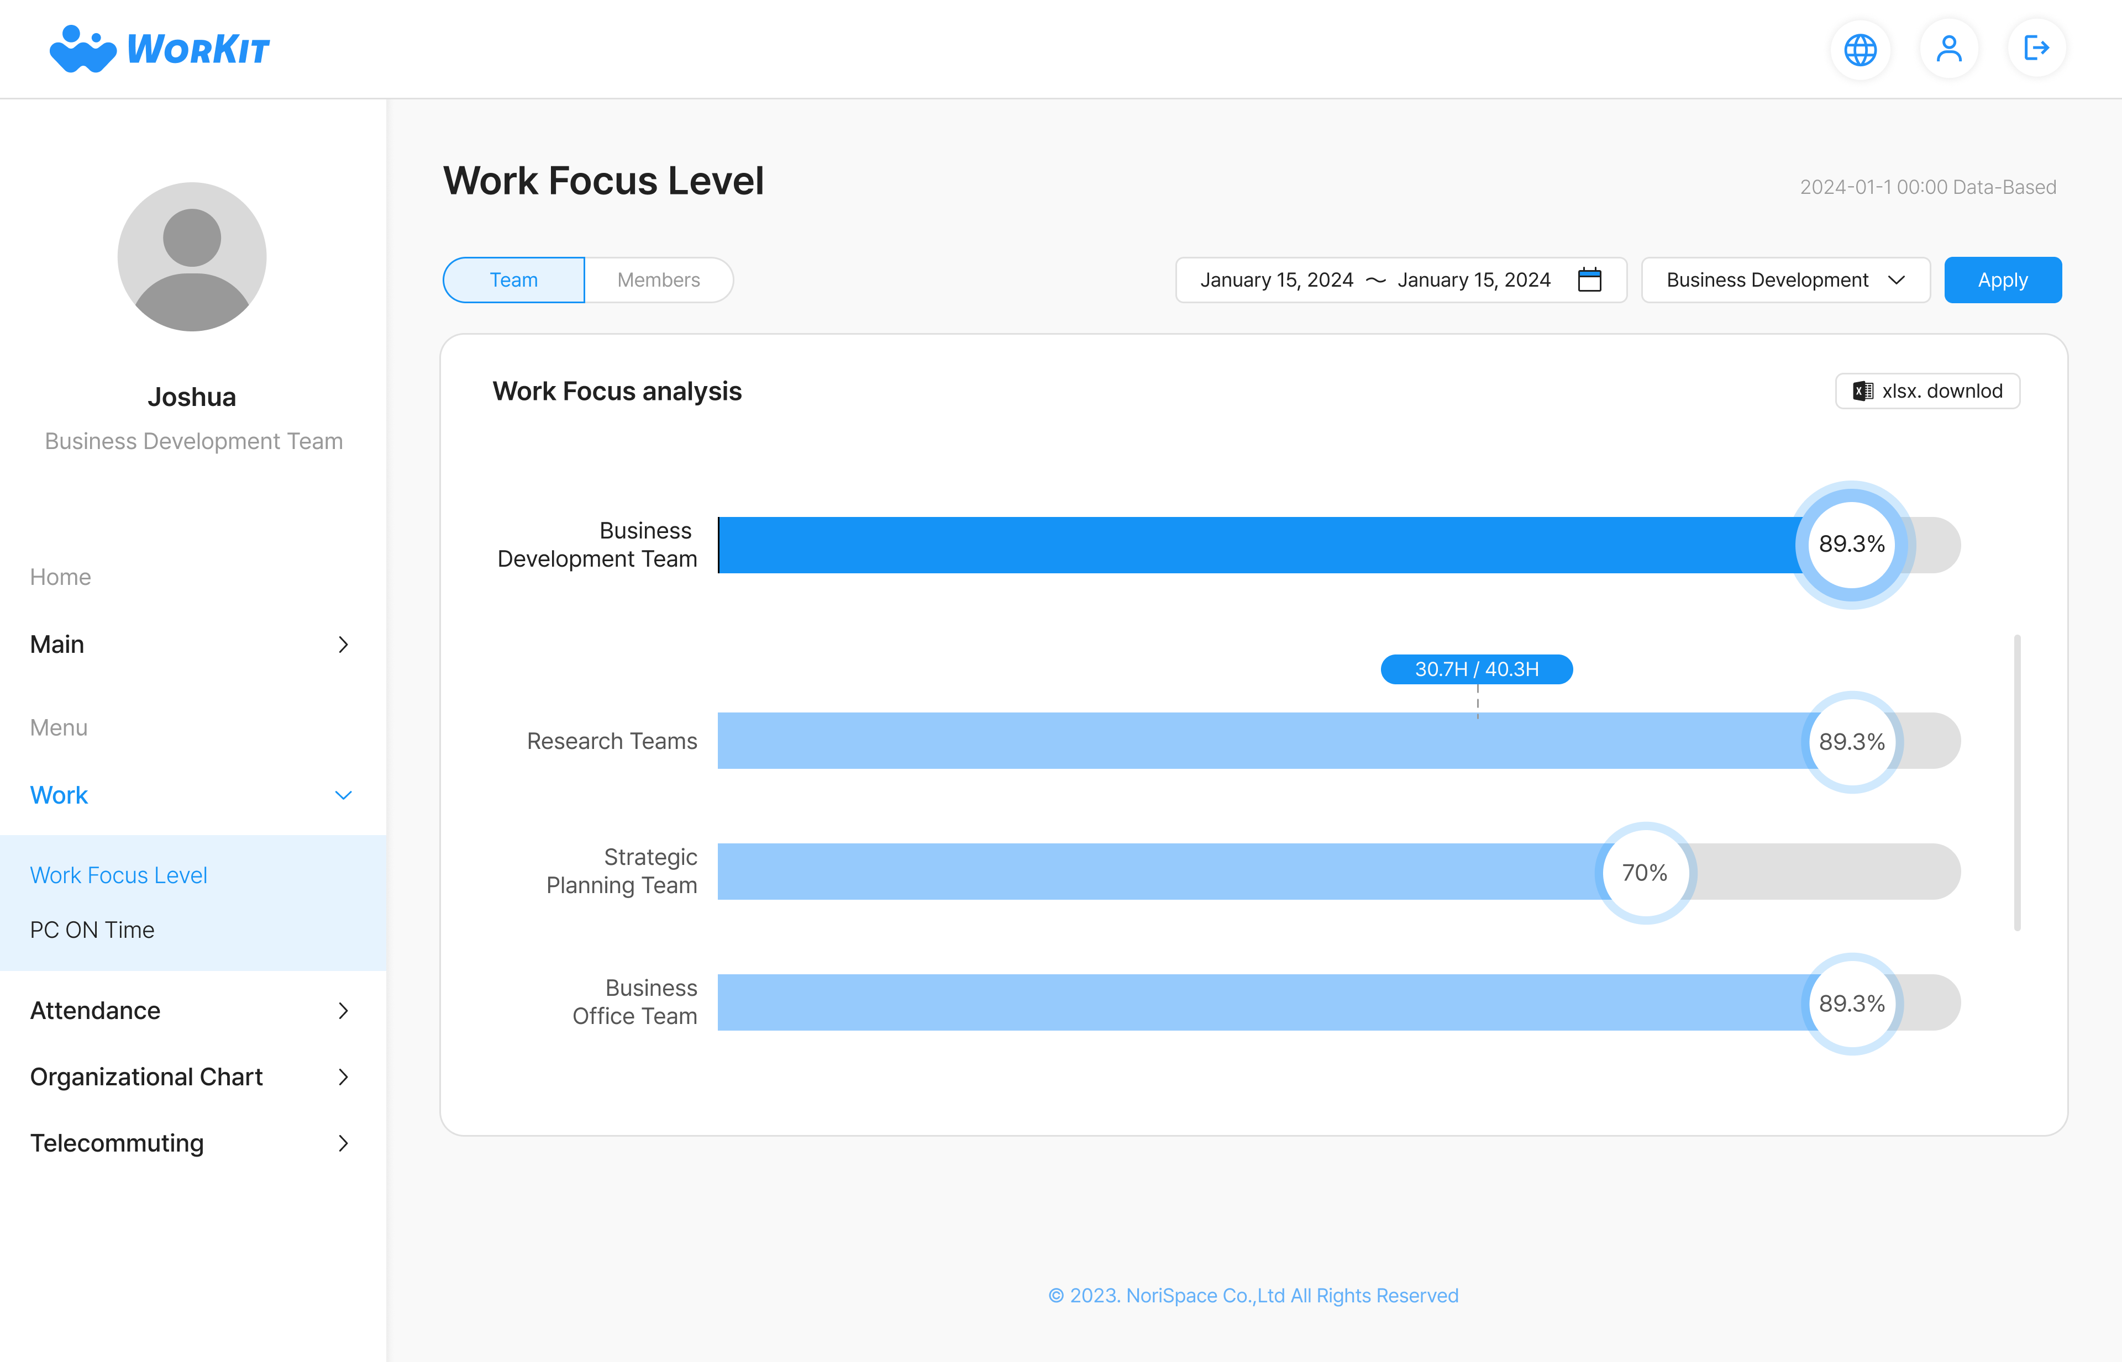This screenshot has height=1362, width=2122.
Task: Select Work Focus Level menu item
Action: tap(119, 875)
